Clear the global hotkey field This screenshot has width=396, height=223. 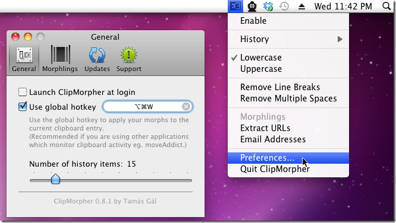pyautogui.click(x=186, y=107)
